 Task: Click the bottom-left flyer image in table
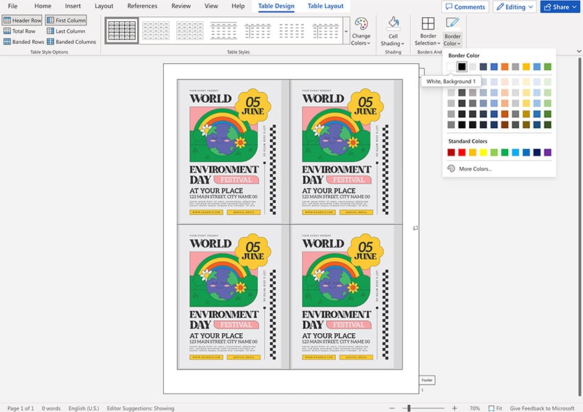click(x=233, y=297)
